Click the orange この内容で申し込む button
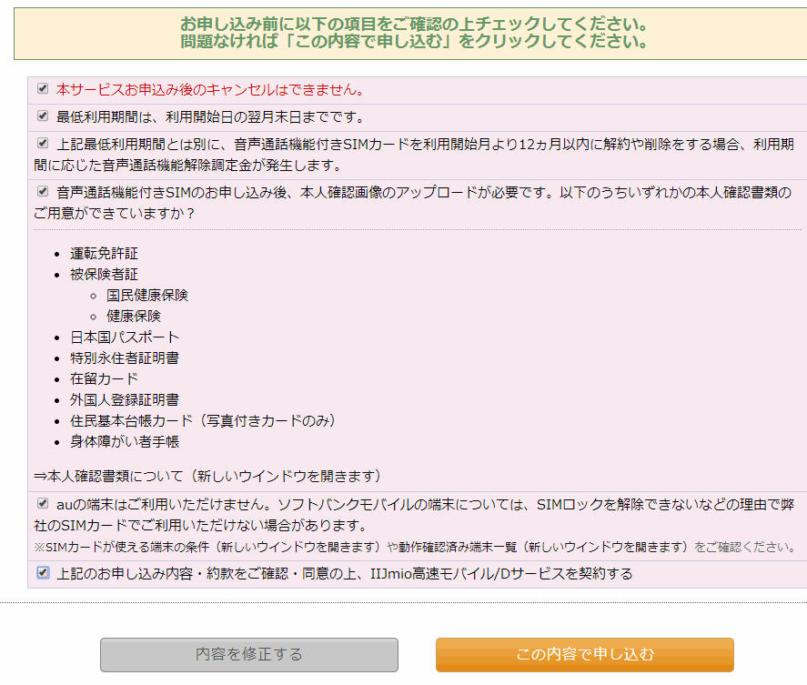 pyautogui.click(x=584, y=654)
